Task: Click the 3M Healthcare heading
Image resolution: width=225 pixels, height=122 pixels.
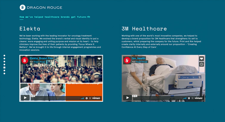Action: 144,29
